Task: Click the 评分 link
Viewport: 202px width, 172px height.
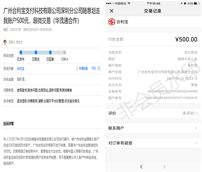Action: tap(94, 69)
